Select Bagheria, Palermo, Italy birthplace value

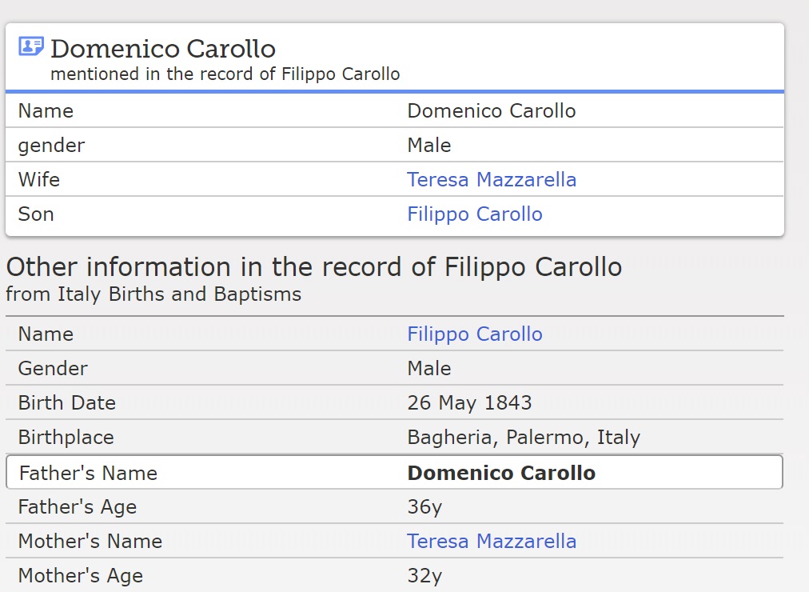[523, 438]
